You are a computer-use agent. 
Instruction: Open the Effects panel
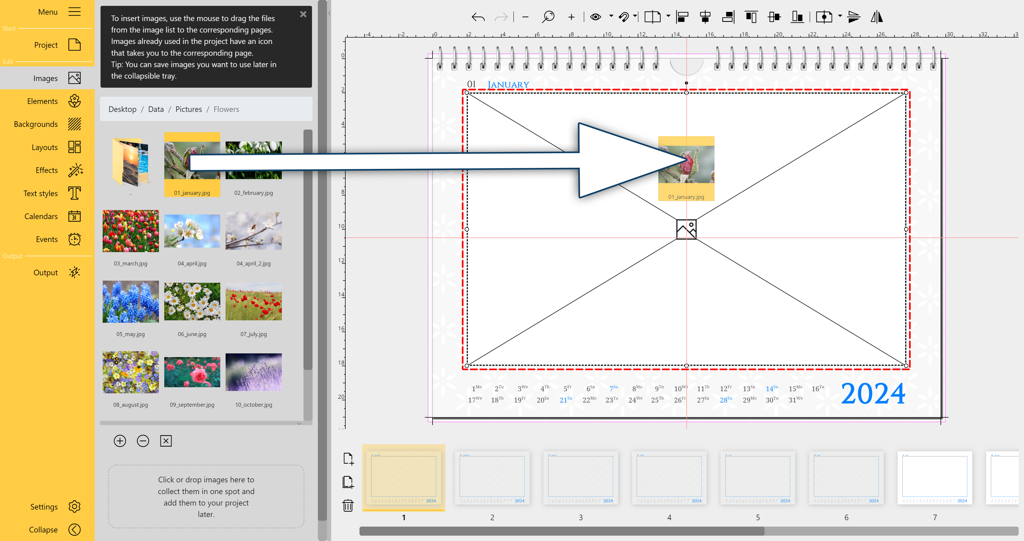coord(47,170)
